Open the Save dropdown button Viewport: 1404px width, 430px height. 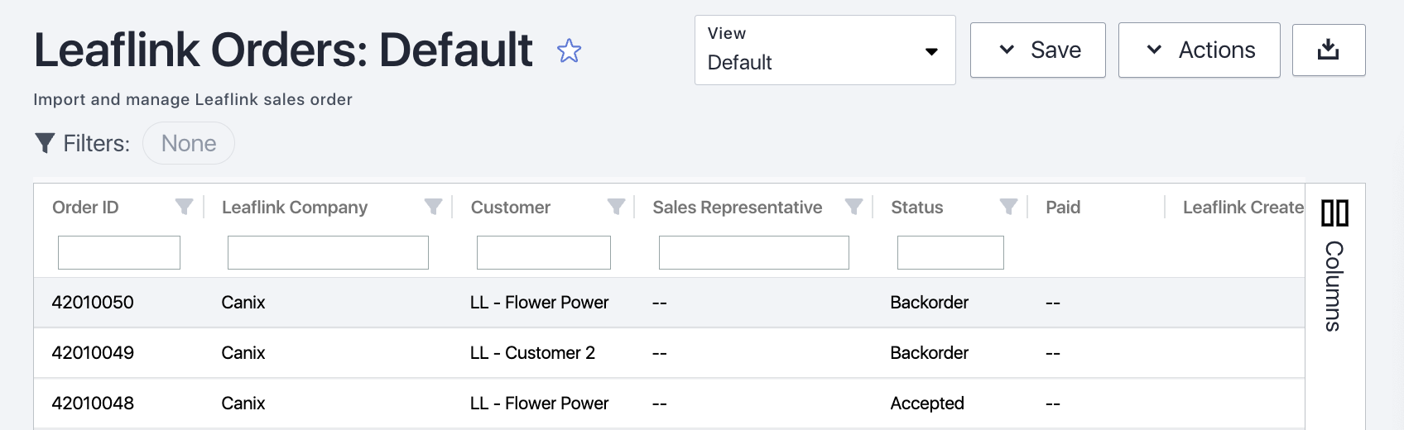tap(1037, 50)
